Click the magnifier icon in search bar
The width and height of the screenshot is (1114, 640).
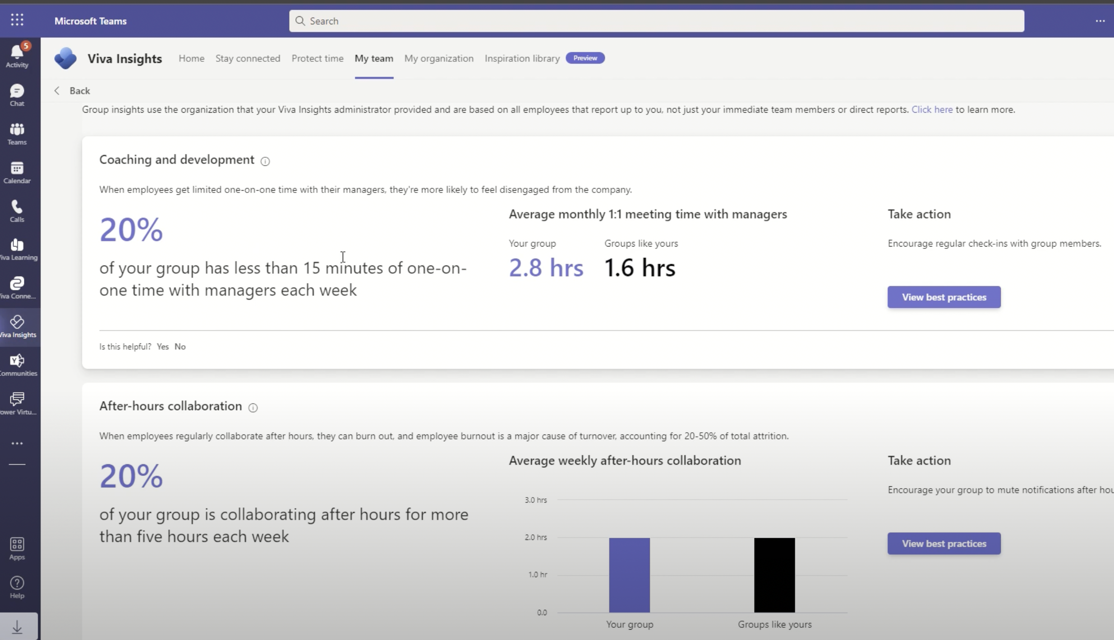click(300, 21)
